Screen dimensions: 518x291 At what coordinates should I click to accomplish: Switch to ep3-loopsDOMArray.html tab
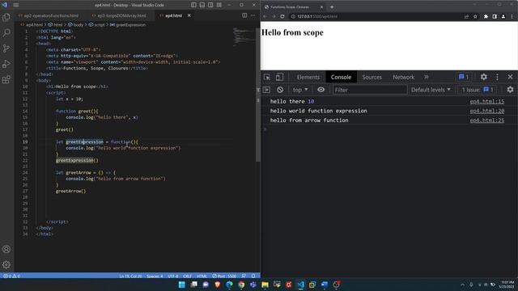pyautogui.click(x=121, y=15)
